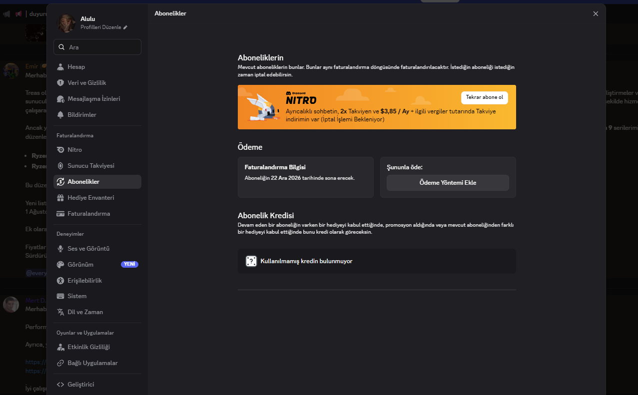Image resolution: width=638 pixels, height=395 pixels.
Task: Click the 'Oyunlar ve Uygulamalar' section label
Action: 85,333
